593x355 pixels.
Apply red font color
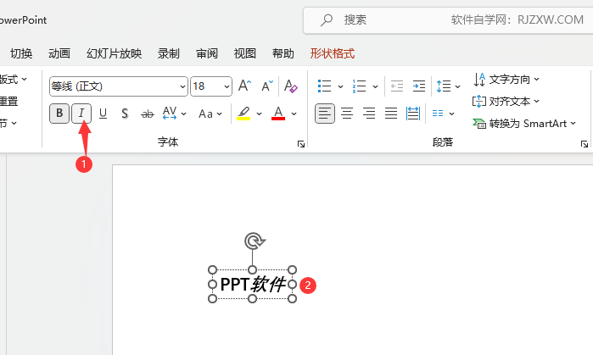coord(278,114)
